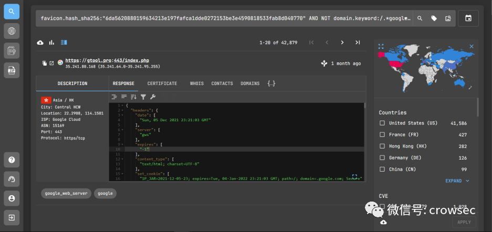Click the google tag chip
Screen dimensions: 492x232
105,194
